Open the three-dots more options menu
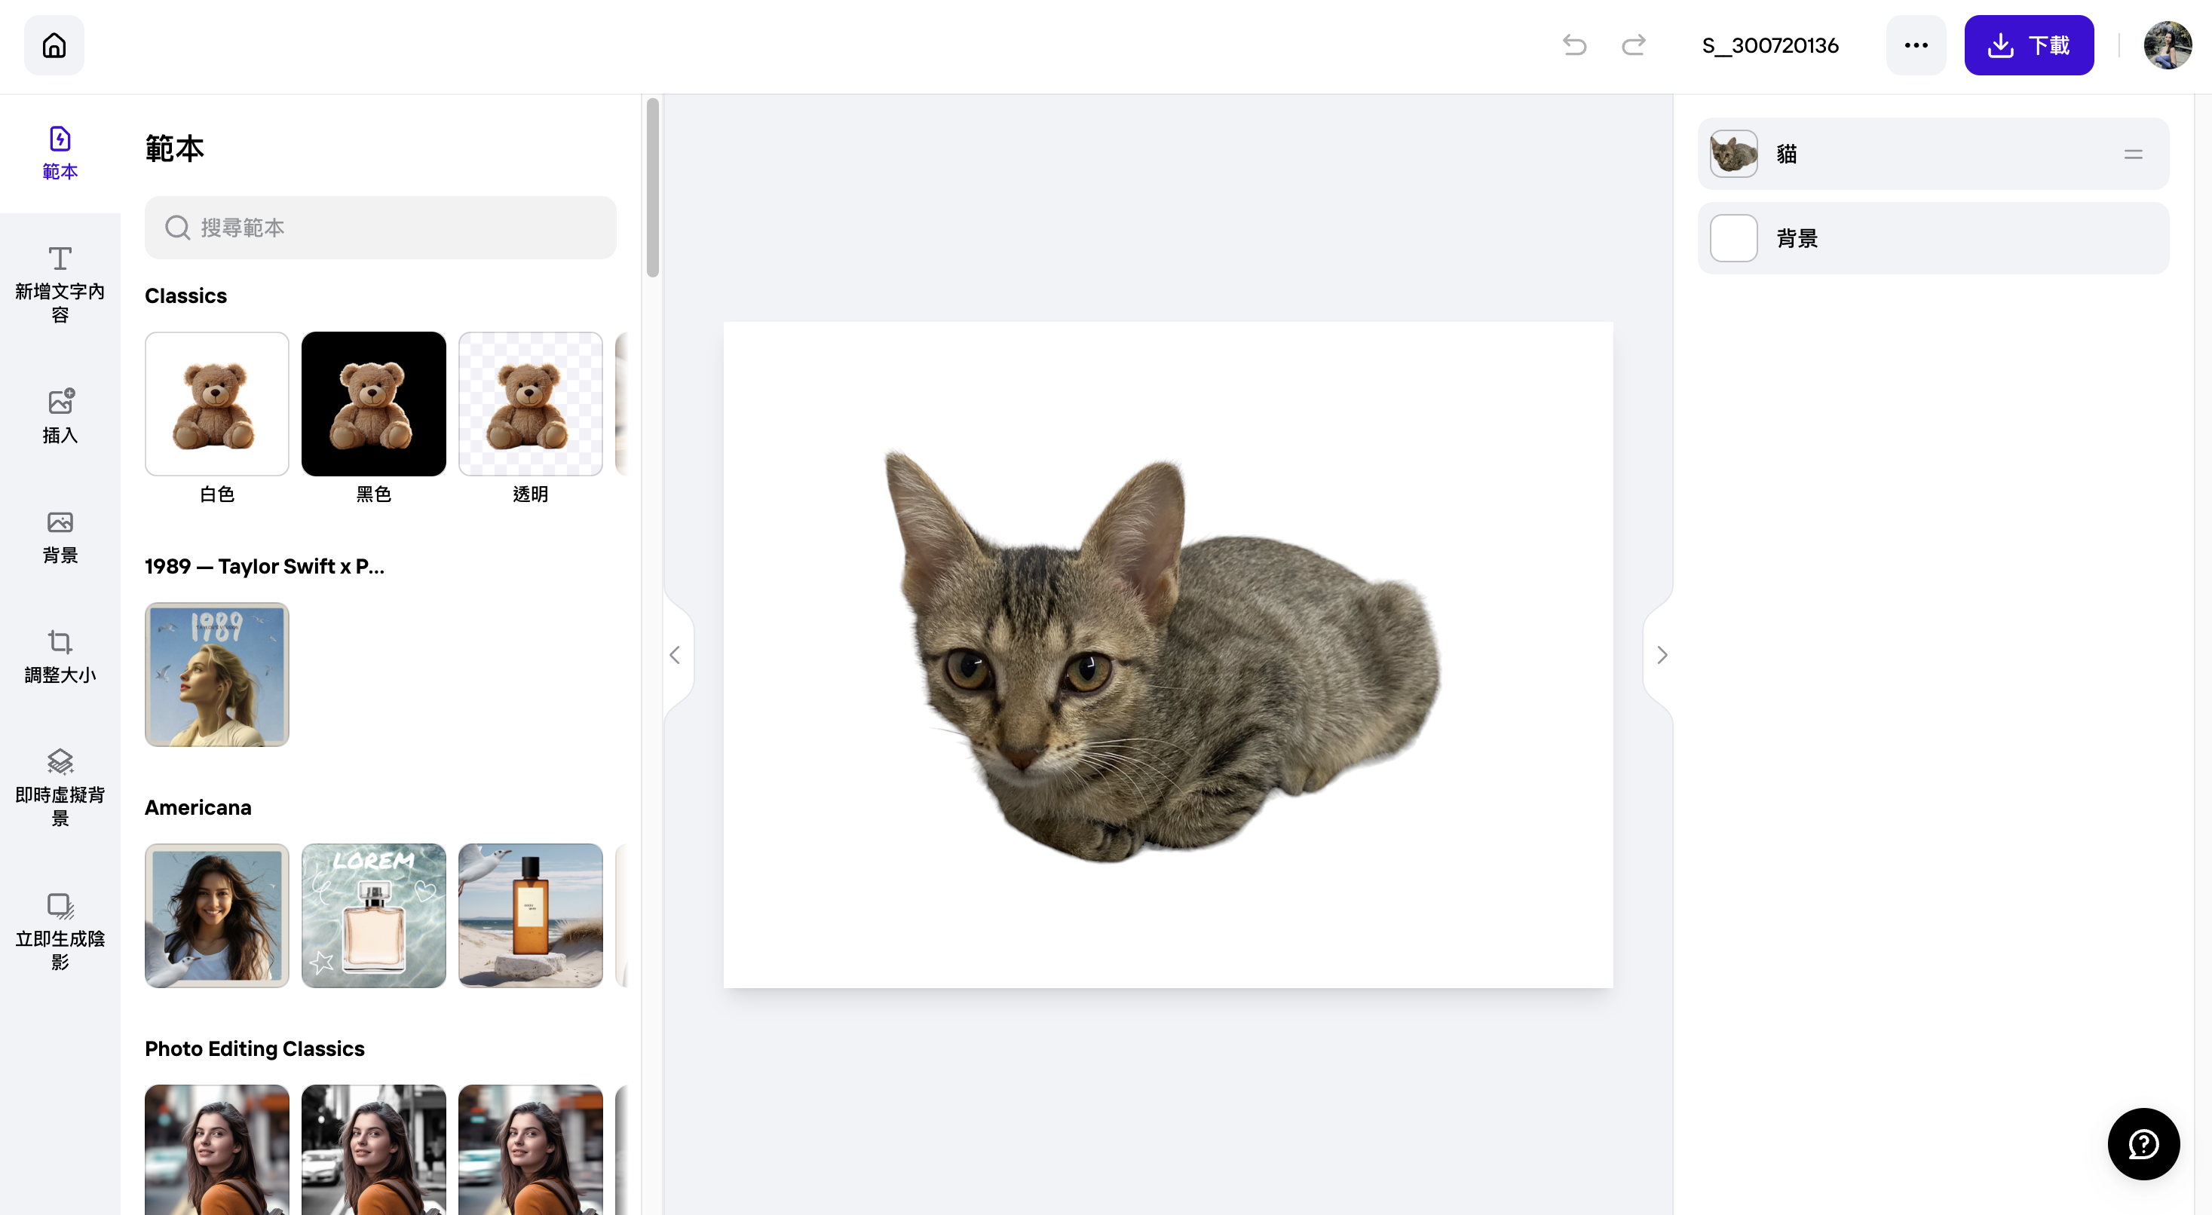This screenshot has width=2212, height=1215. (1916, 45)
